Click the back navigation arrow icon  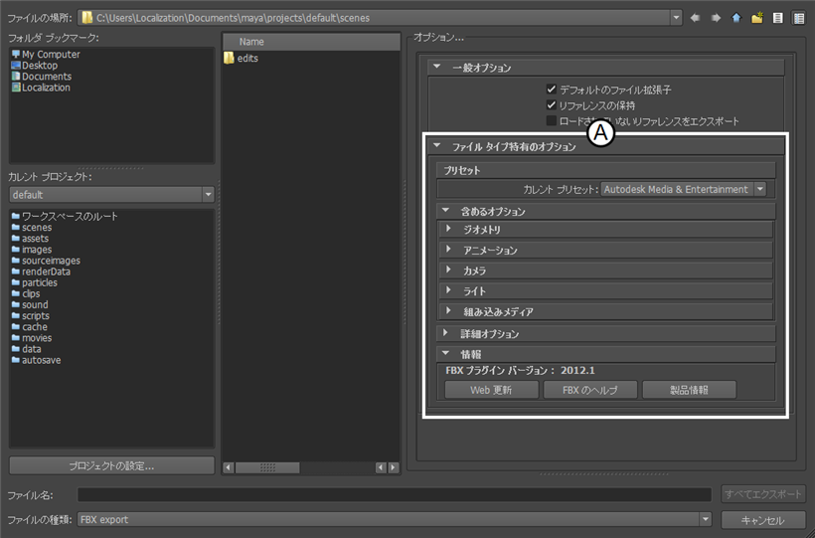point(695,18)
